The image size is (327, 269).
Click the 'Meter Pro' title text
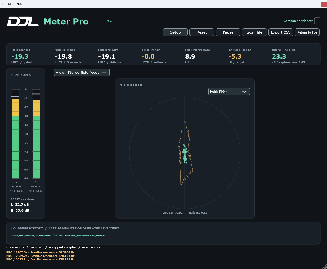tap(66, 21)
